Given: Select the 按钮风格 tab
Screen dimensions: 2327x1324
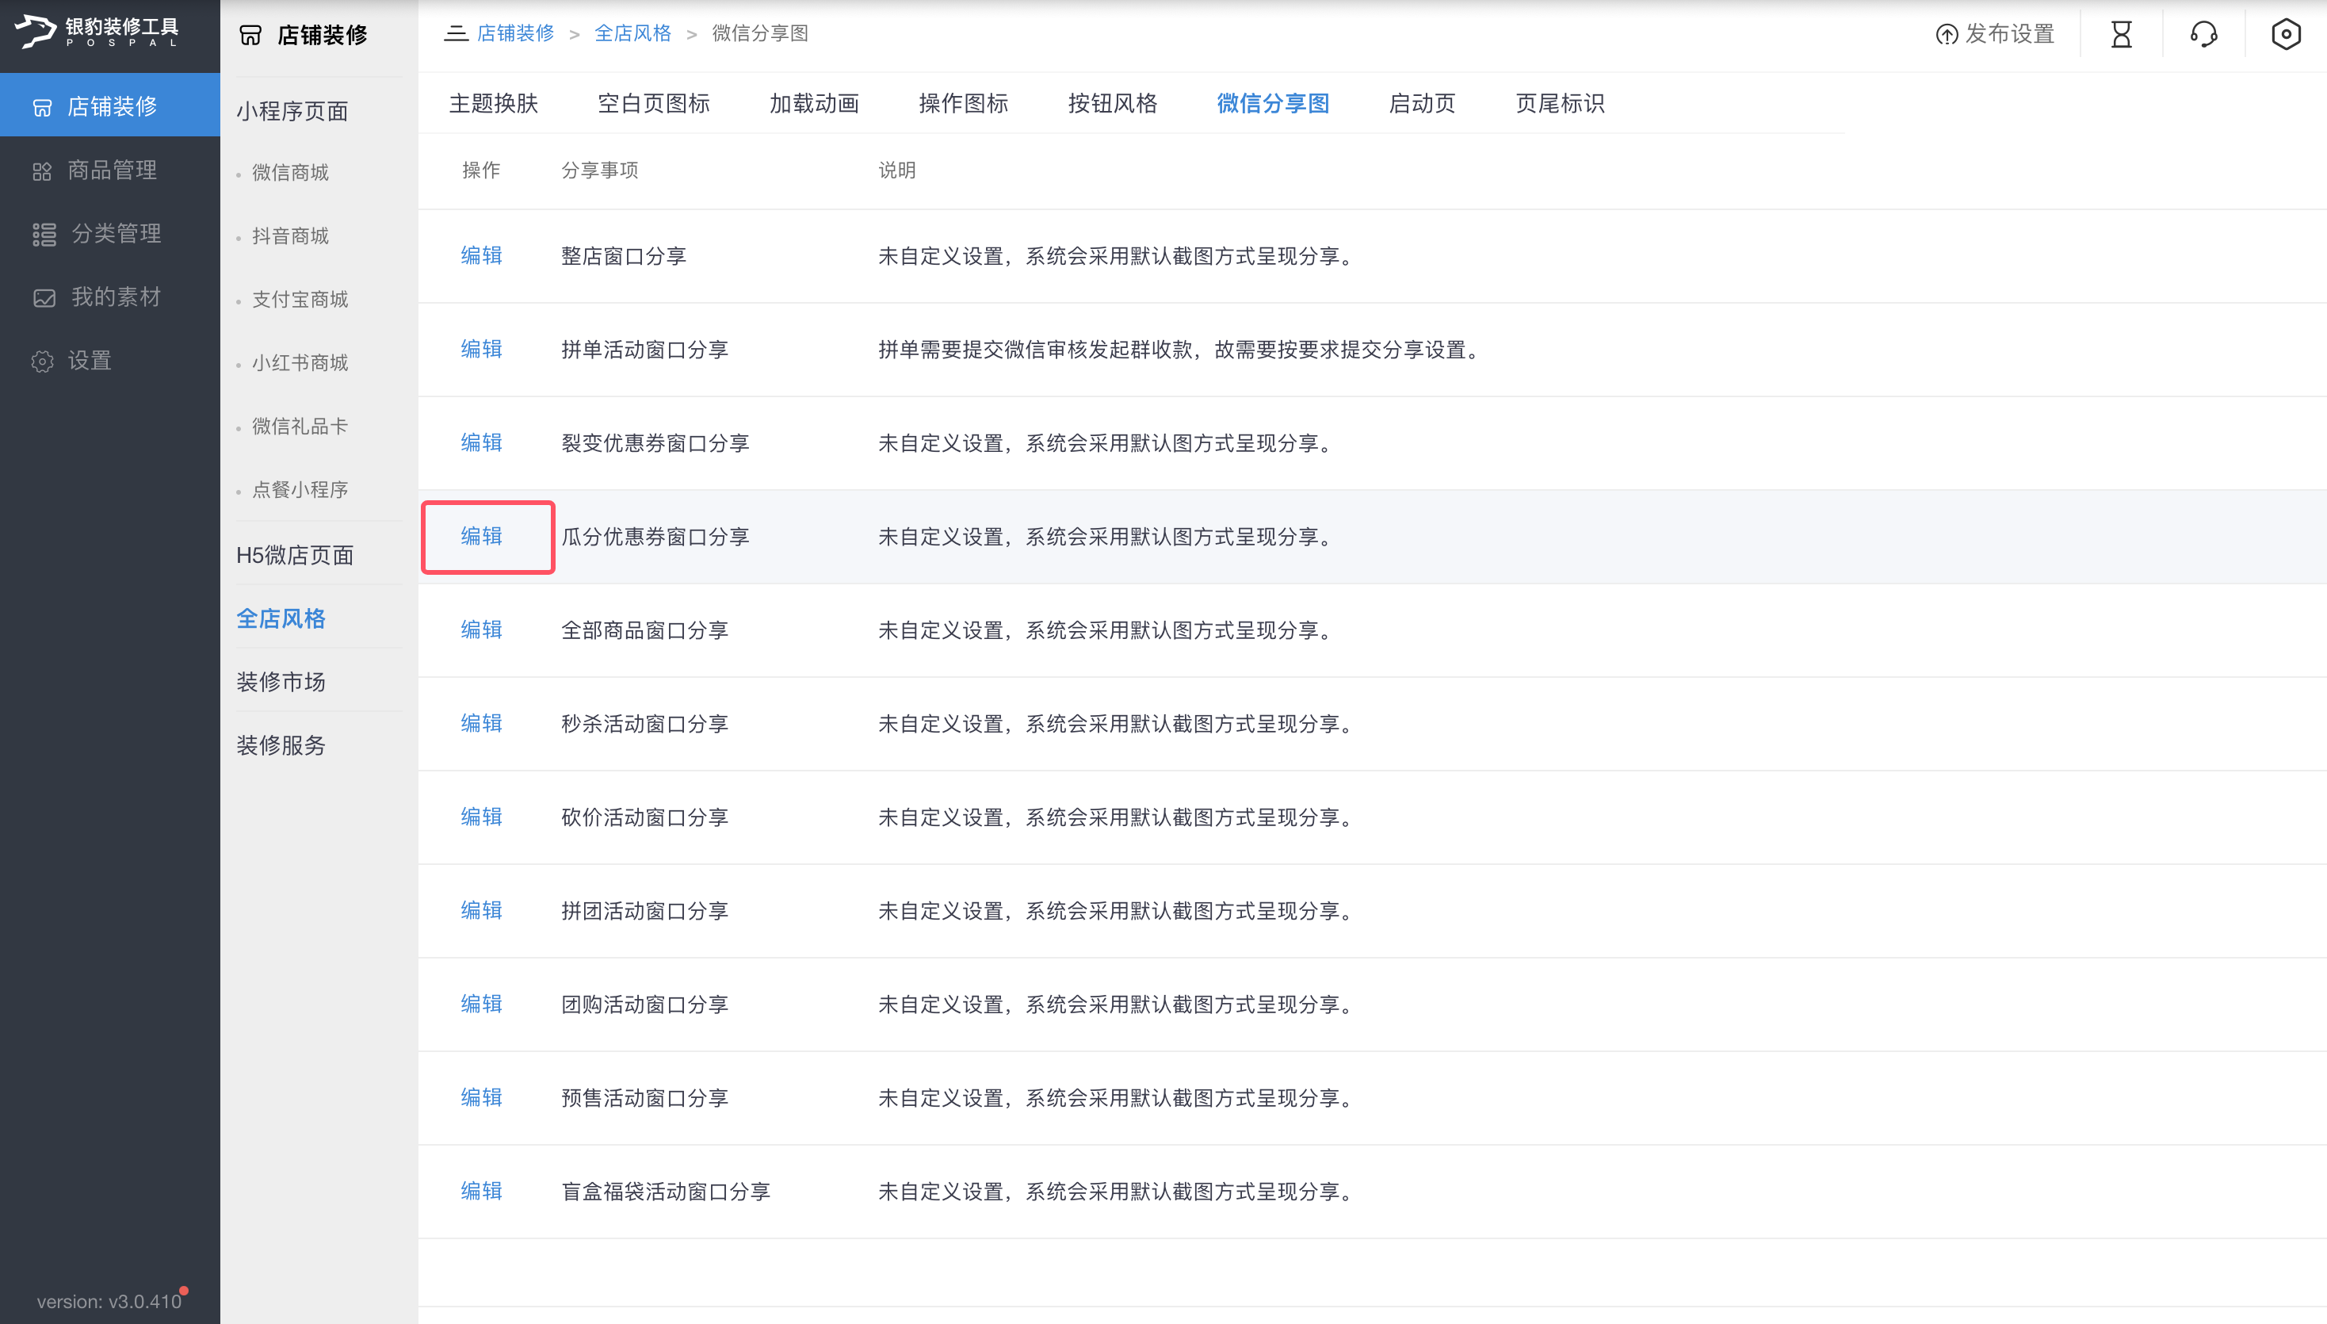Looking at the screenshot, I should (1112, 104).
